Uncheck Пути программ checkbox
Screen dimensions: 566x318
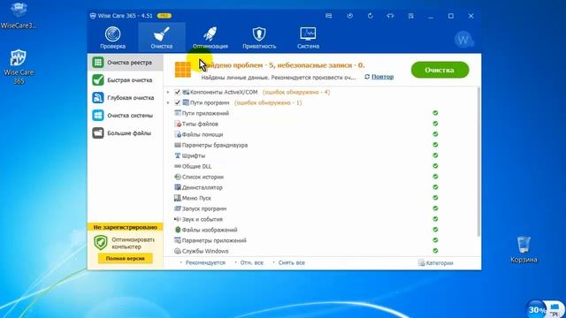[x=177, y=102]
